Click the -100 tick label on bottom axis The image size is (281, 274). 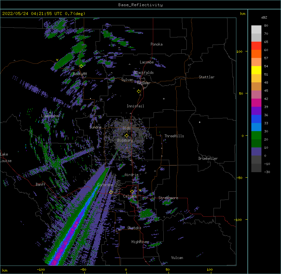[x=41, y=269]
